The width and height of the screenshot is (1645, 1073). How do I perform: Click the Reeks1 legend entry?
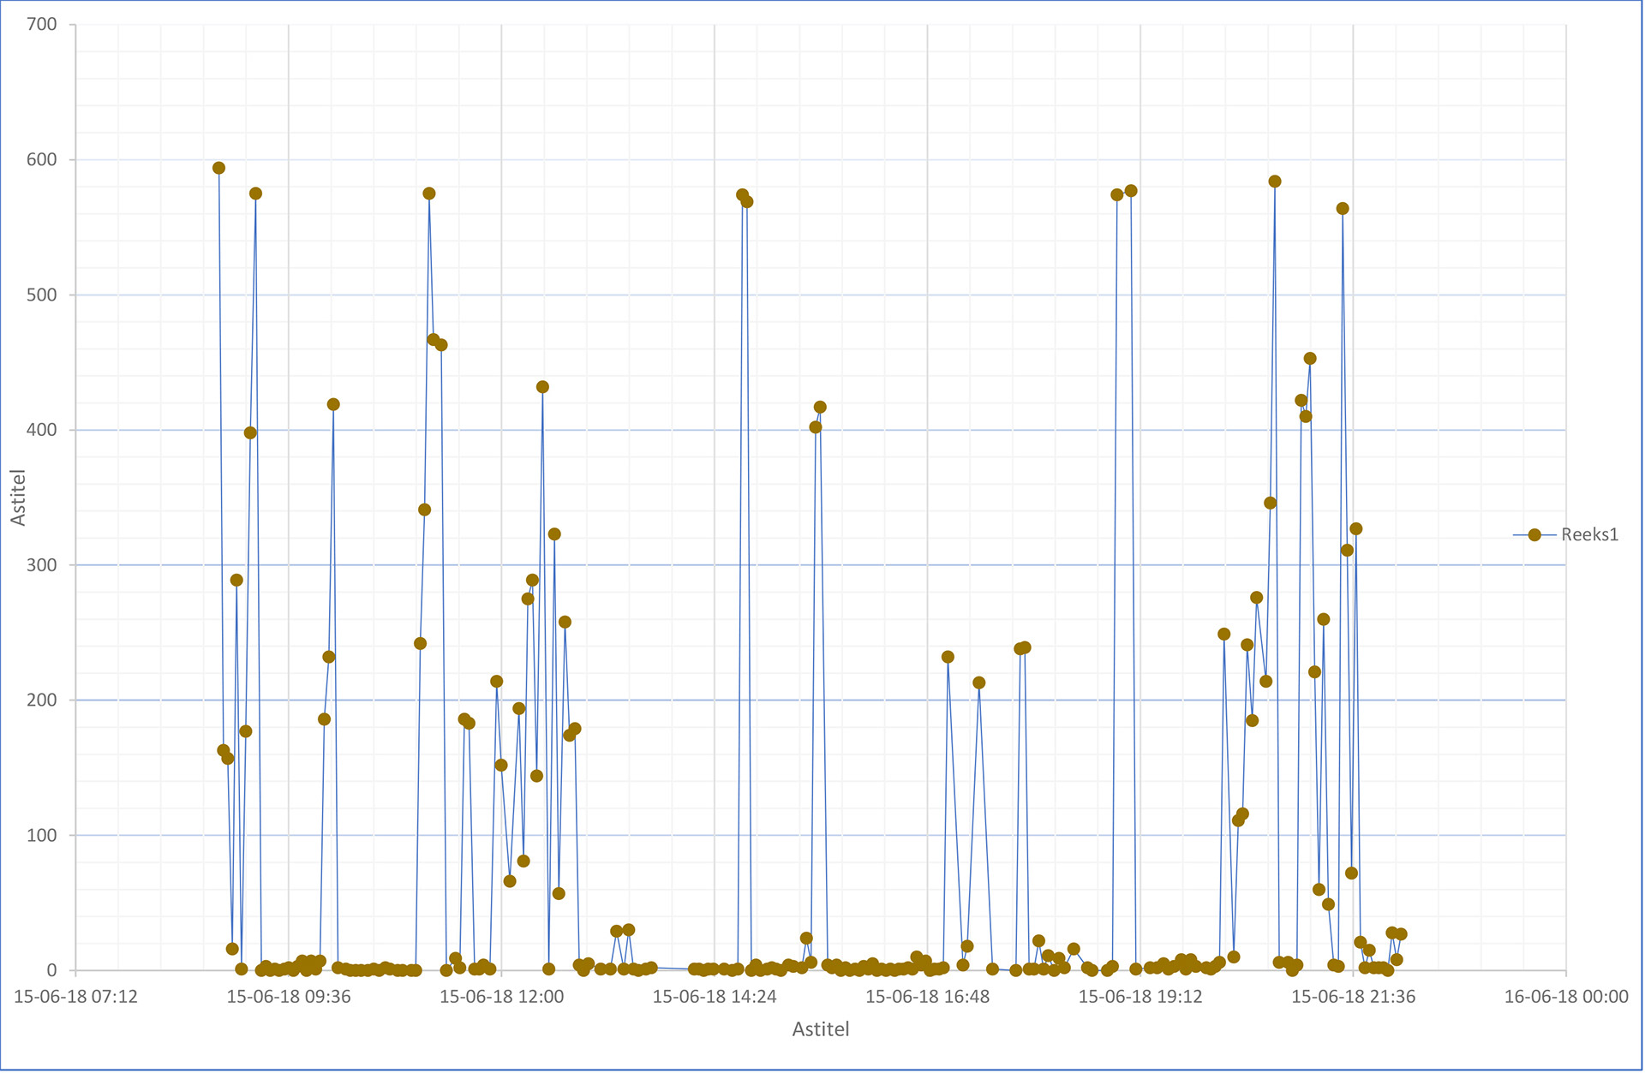pos(1589,535)
